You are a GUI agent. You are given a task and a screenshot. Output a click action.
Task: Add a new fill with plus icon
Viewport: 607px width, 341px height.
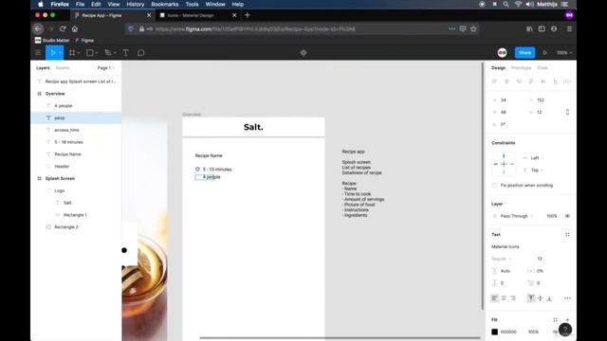[567, 320]
